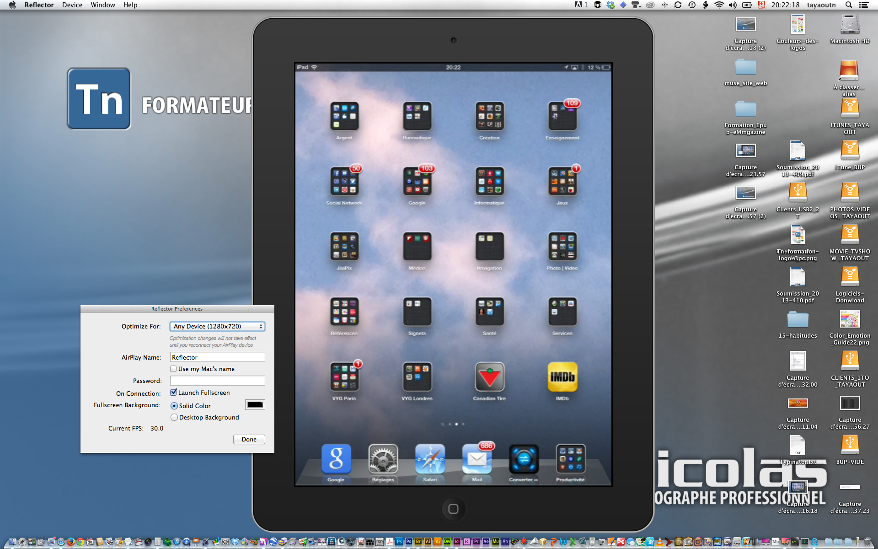Select the BUP-VIDE drive icon
Image resolution: width=878 pixels, height=549 pixels.
(850, 446)
